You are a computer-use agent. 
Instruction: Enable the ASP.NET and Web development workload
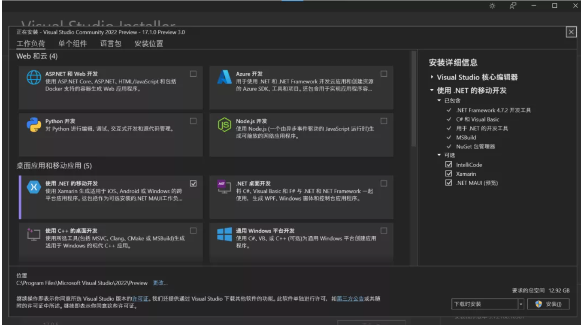click(193, 74)
